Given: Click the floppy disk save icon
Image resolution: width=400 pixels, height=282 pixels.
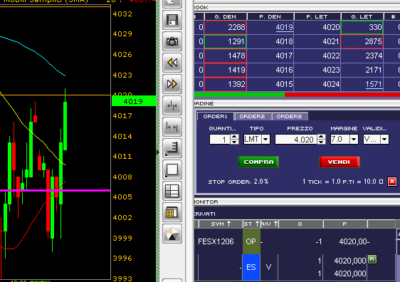Looking at the screenshot, I should (172, 20).
